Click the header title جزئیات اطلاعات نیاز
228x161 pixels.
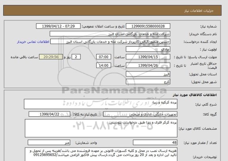199,11
